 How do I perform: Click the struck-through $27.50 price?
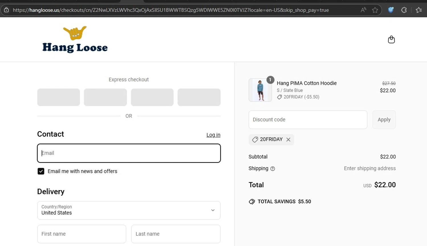pos(389,83)
